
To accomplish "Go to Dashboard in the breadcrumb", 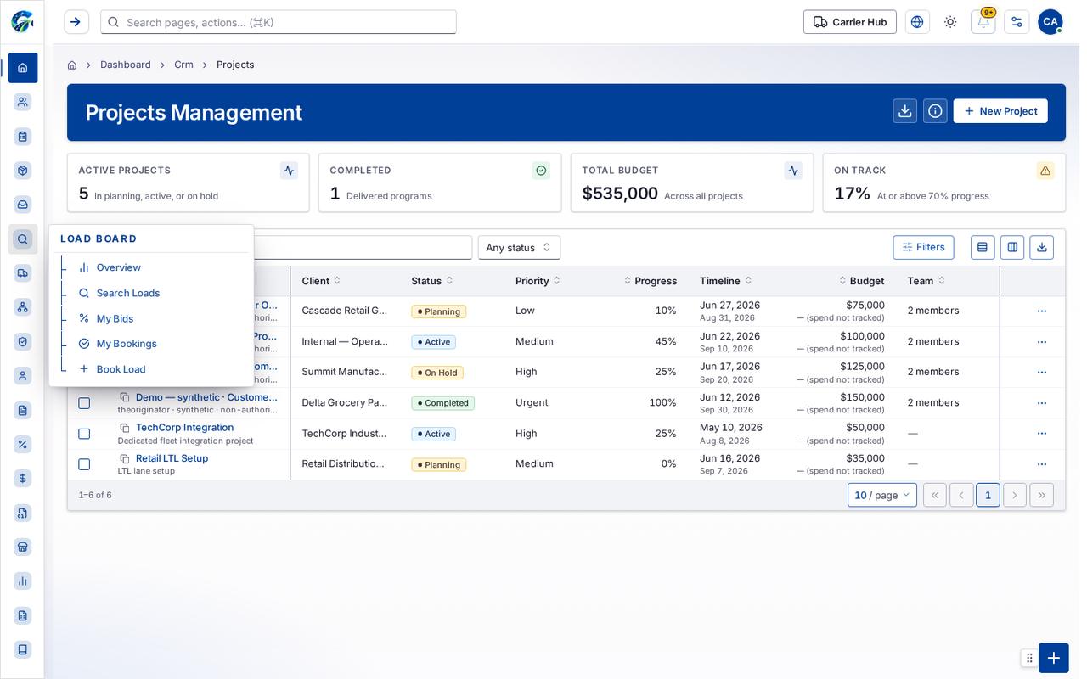I will 126,65.
